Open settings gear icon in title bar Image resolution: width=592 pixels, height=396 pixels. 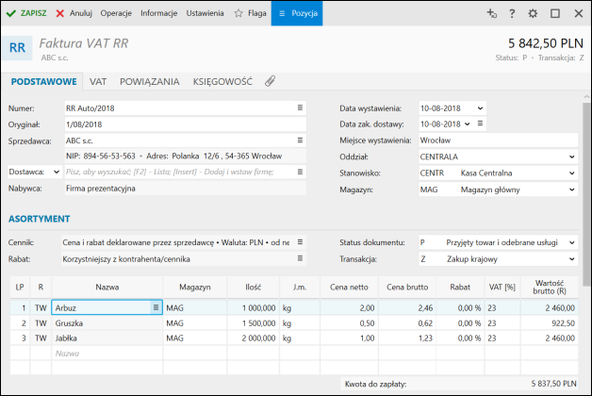click(533, 14)
